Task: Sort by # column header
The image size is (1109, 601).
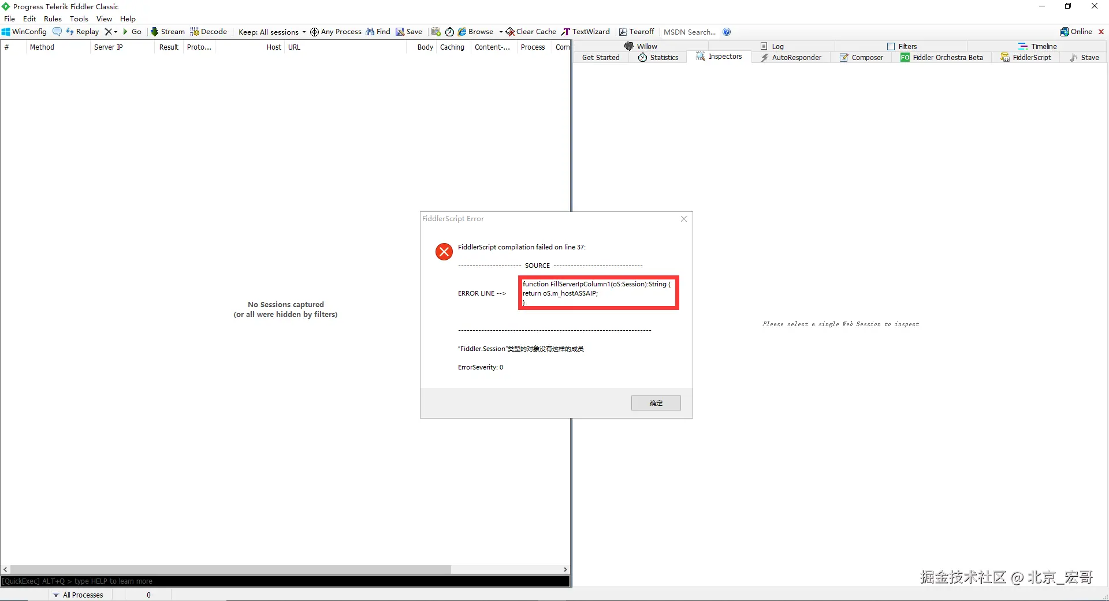Action: tap(13, 47)
